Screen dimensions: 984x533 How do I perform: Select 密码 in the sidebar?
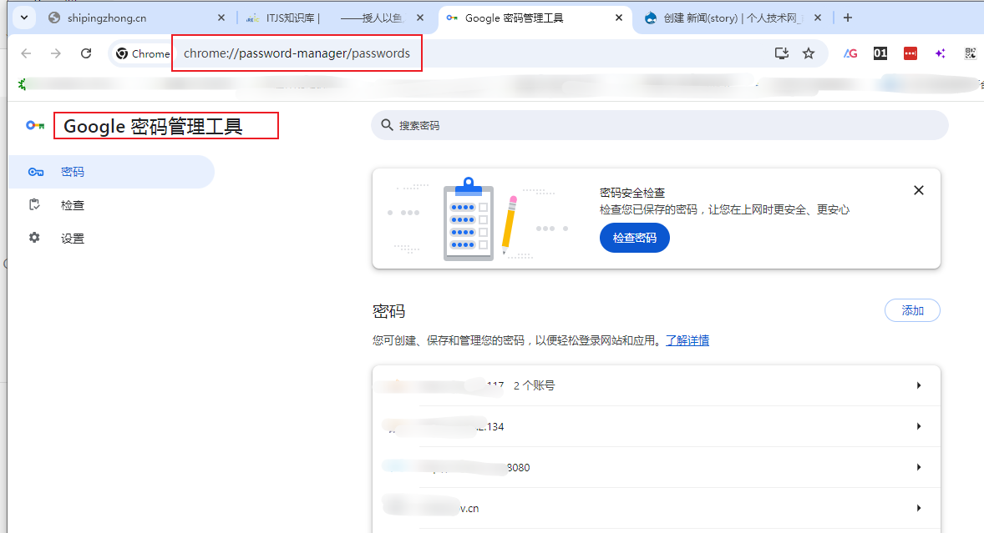pos(112,172)
